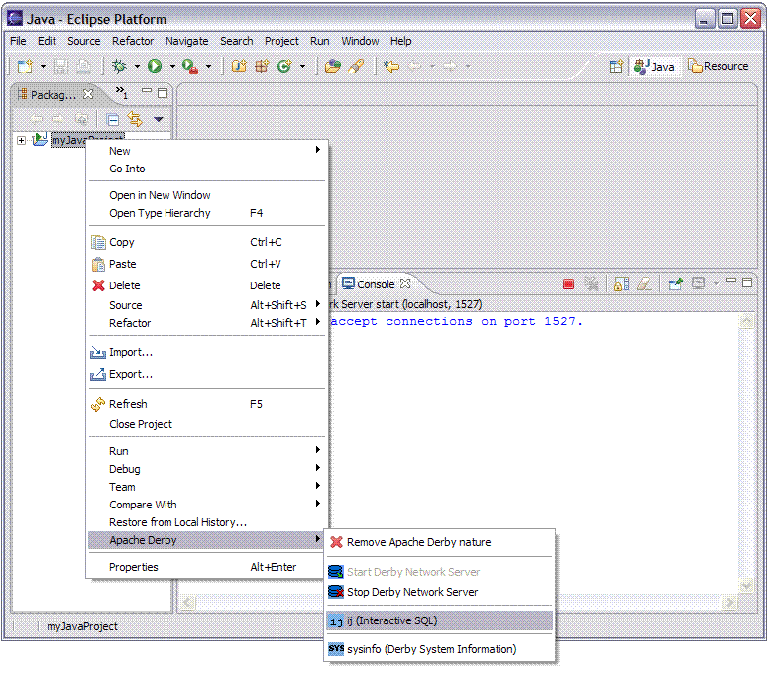Toggle the console Scroll Lock icon
Viewport: 775px width, 676px height.
coord(621,284)
